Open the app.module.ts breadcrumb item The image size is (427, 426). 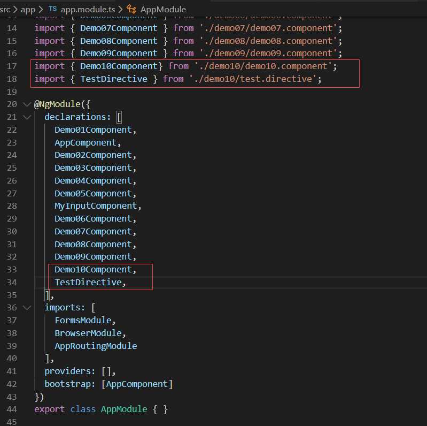(88, 10)
